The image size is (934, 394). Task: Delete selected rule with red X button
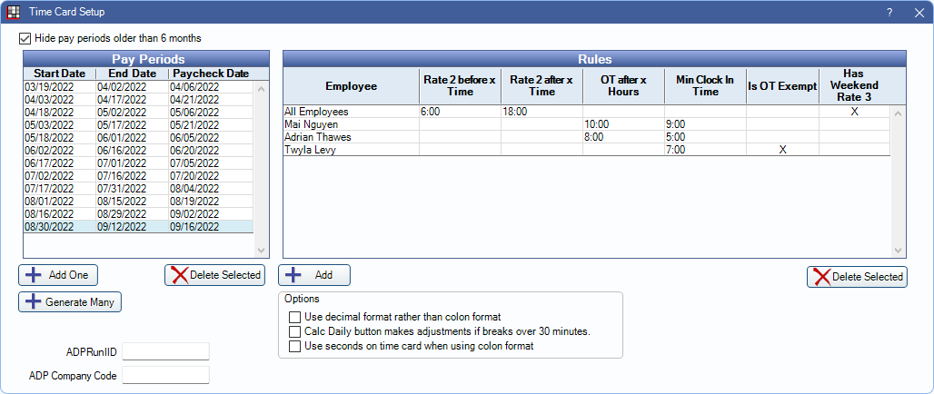856,277
